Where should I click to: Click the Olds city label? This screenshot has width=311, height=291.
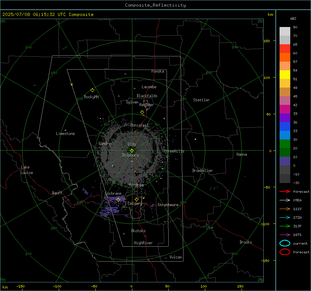132,144
